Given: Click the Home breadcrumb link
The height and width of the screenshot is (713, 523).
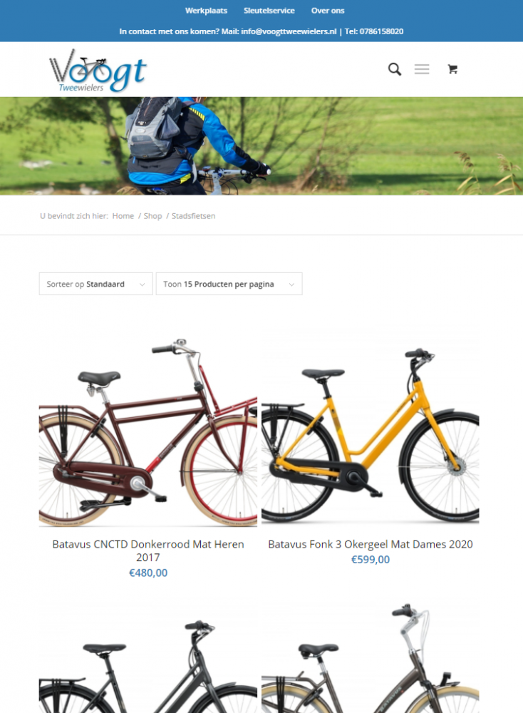Looking at the screenshot, I should click(123, 216).
